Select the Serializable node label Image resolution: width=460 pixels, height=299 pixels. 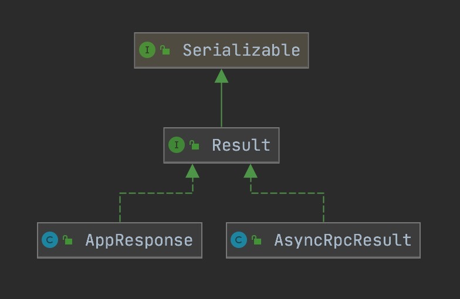pos(241,50)
